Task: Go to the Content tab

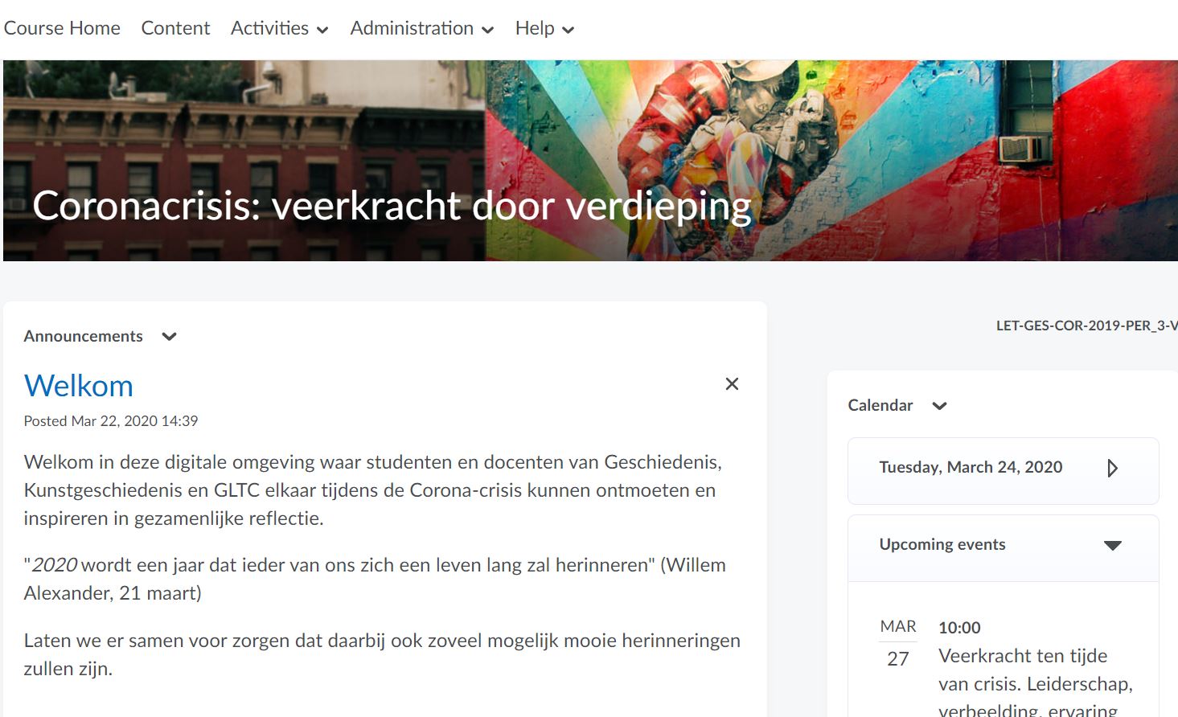Action: point(175,28)
